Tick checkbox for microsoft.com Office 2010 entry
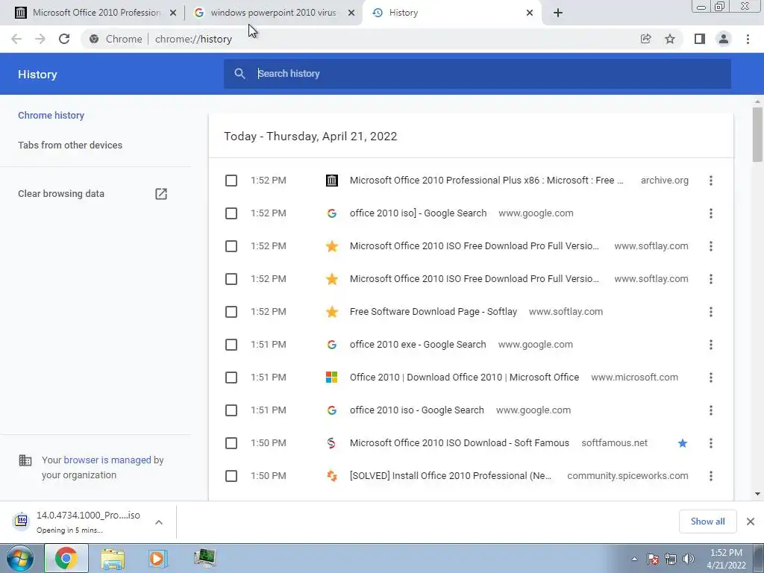Screen dimensions: 764x573 pyautogui.click(x=231, y=378)
